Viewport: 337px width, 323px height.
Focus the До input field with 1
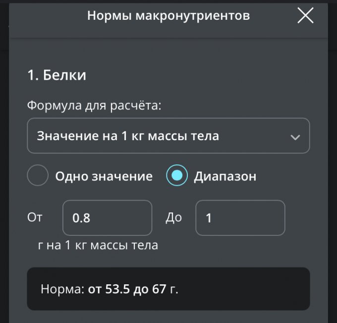(240, 217)
